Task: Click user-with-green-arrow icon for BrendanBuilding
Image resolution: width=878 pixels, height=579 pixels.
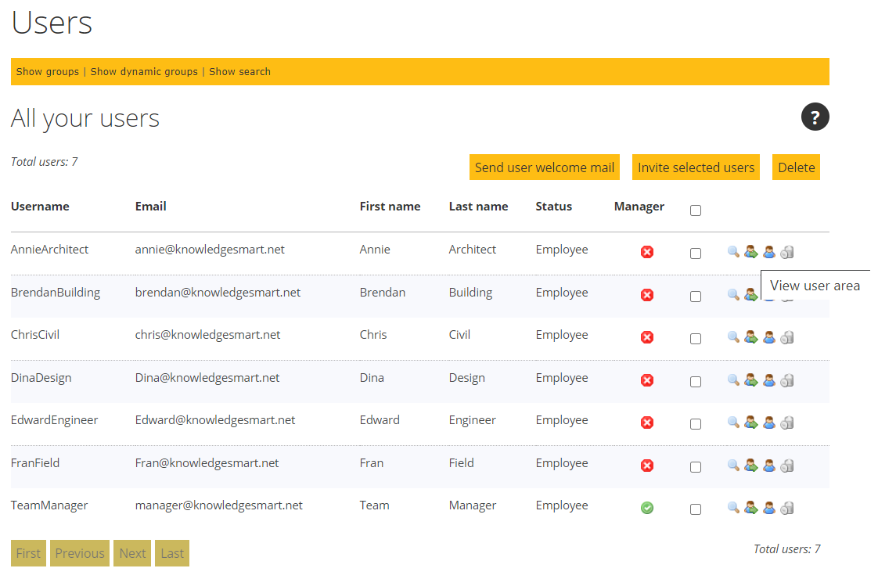Action: coord(751,294)
